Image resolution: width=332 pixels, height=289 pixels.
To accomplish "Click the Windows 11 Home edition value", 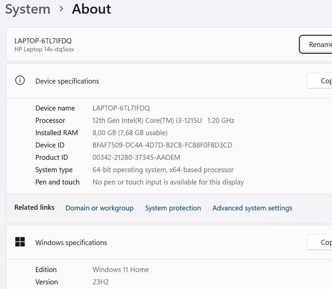I will 121,270.
